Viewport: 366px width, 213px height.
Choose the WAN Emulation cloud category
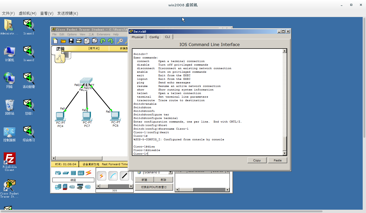point(72,187)
